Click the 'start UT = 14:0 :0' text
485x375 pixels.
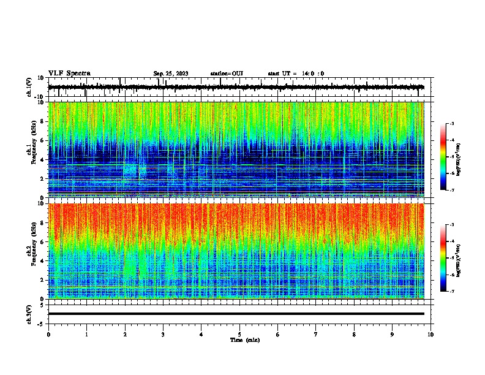[x=296, y=74]
